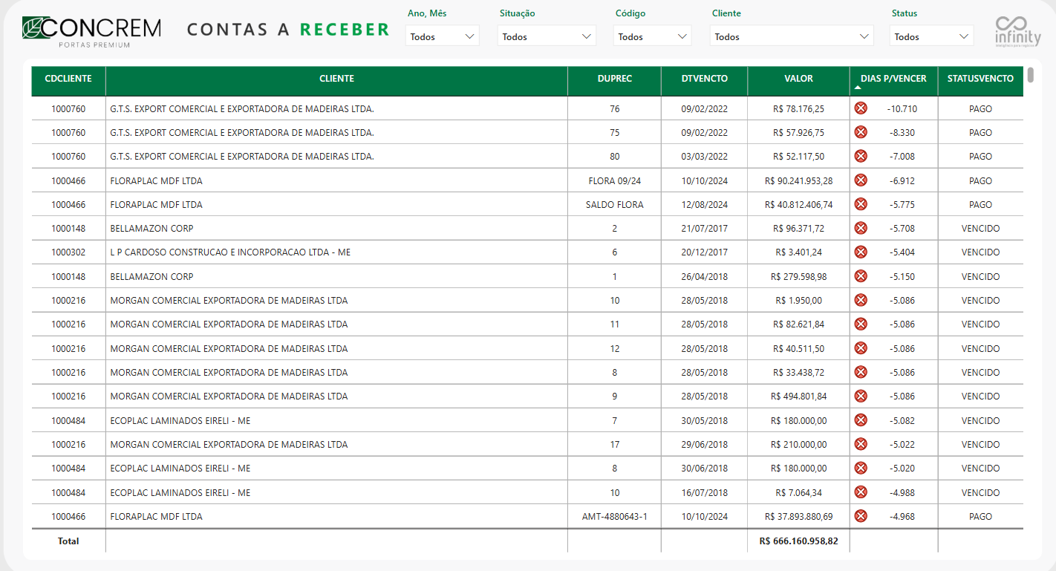Click CDCLIENTE '1000302'

[68, 252]
